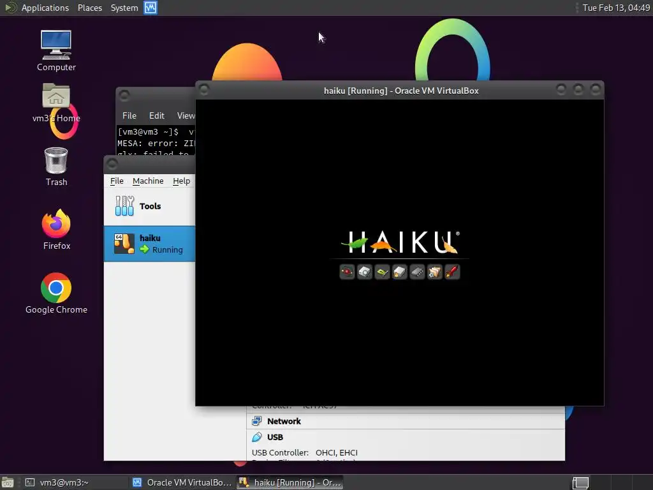Viewport: 653px width, 490px height.
Task: Click the Network section header
Action: coord(284,421)
